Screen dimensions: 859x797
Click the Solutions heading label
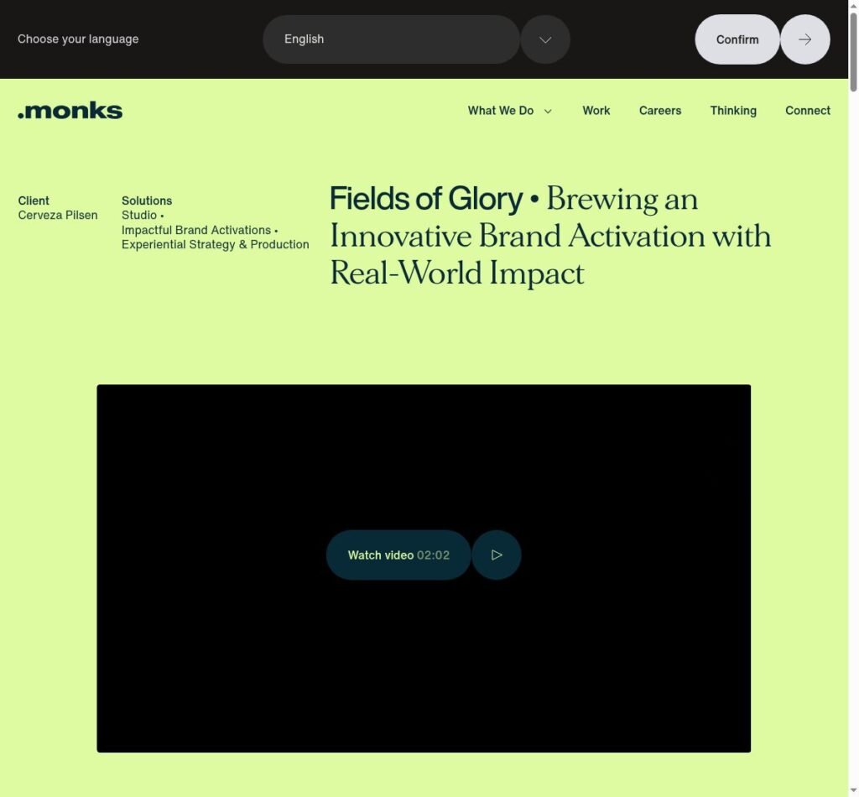pos(147,201)
